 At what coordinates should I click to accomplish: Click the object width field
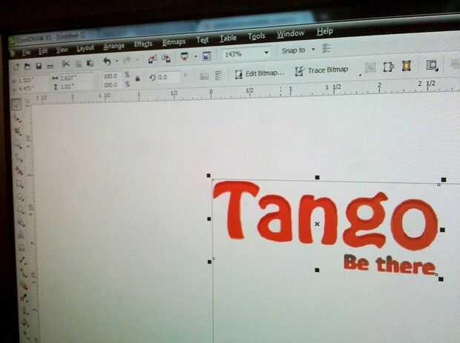[x=74, y=78]
